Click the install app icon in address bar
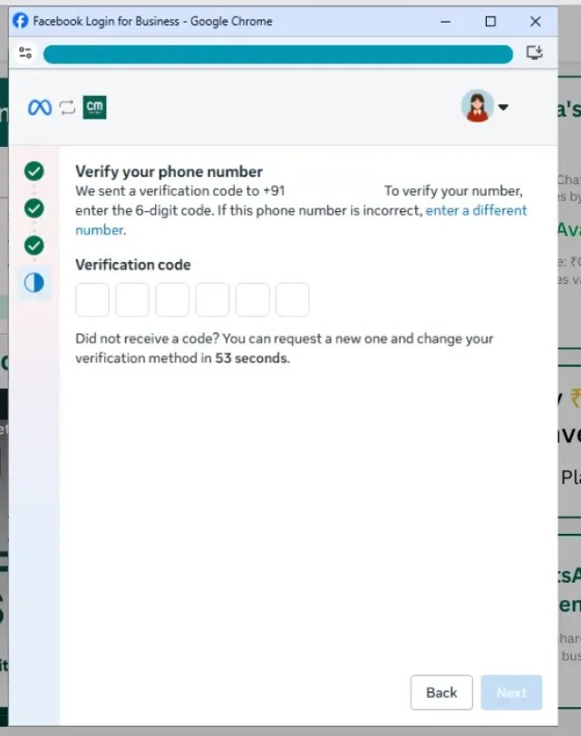Viewport: 581px width, 736px height. [535, 53]
